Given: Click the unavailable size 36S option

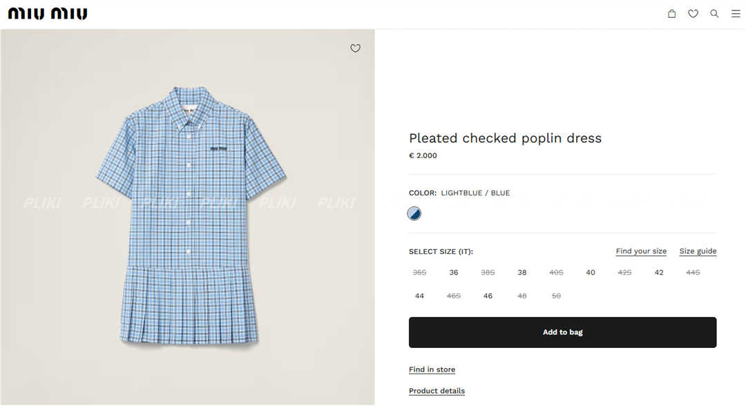Looking at the screenshot, I should 419,273.
